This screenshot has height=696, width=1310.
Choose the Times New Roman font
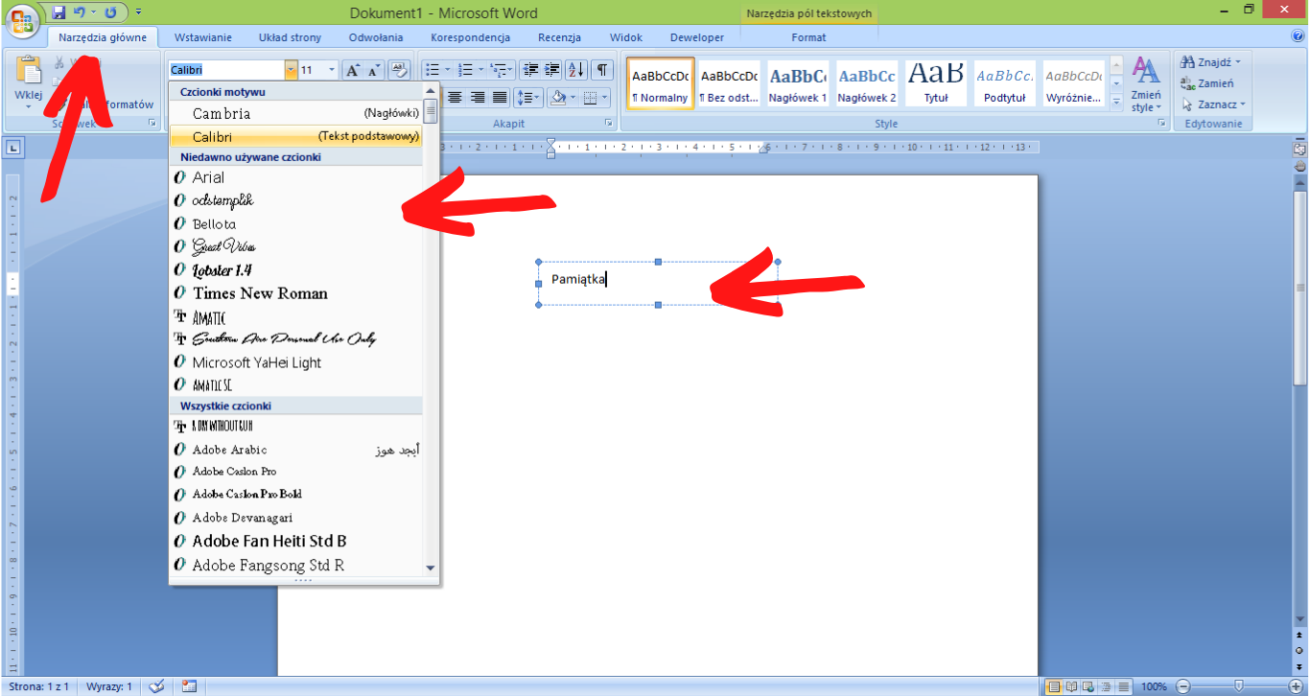(x=296, y=293)
